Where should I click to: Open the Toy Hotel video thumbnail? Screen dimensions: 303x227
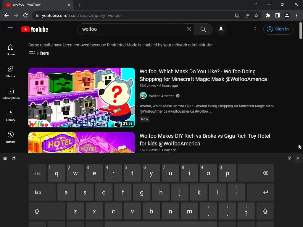82,142
